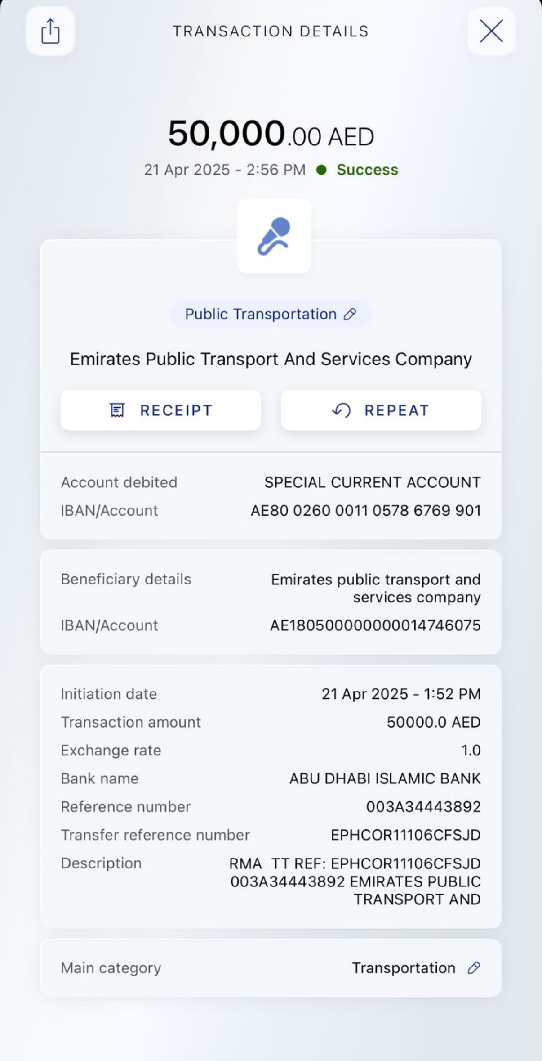
Task: Repeat this transaction
Action: point(381,410)
